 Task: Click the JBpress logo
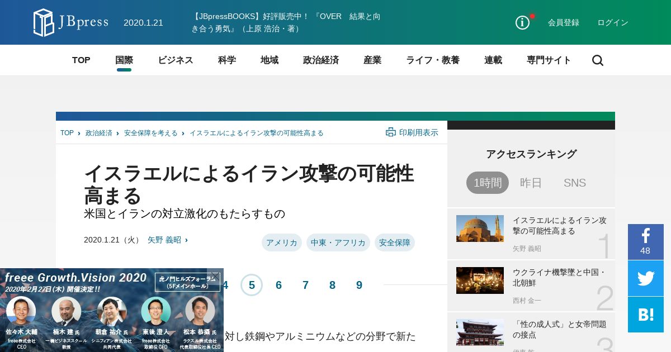point(70,22)
